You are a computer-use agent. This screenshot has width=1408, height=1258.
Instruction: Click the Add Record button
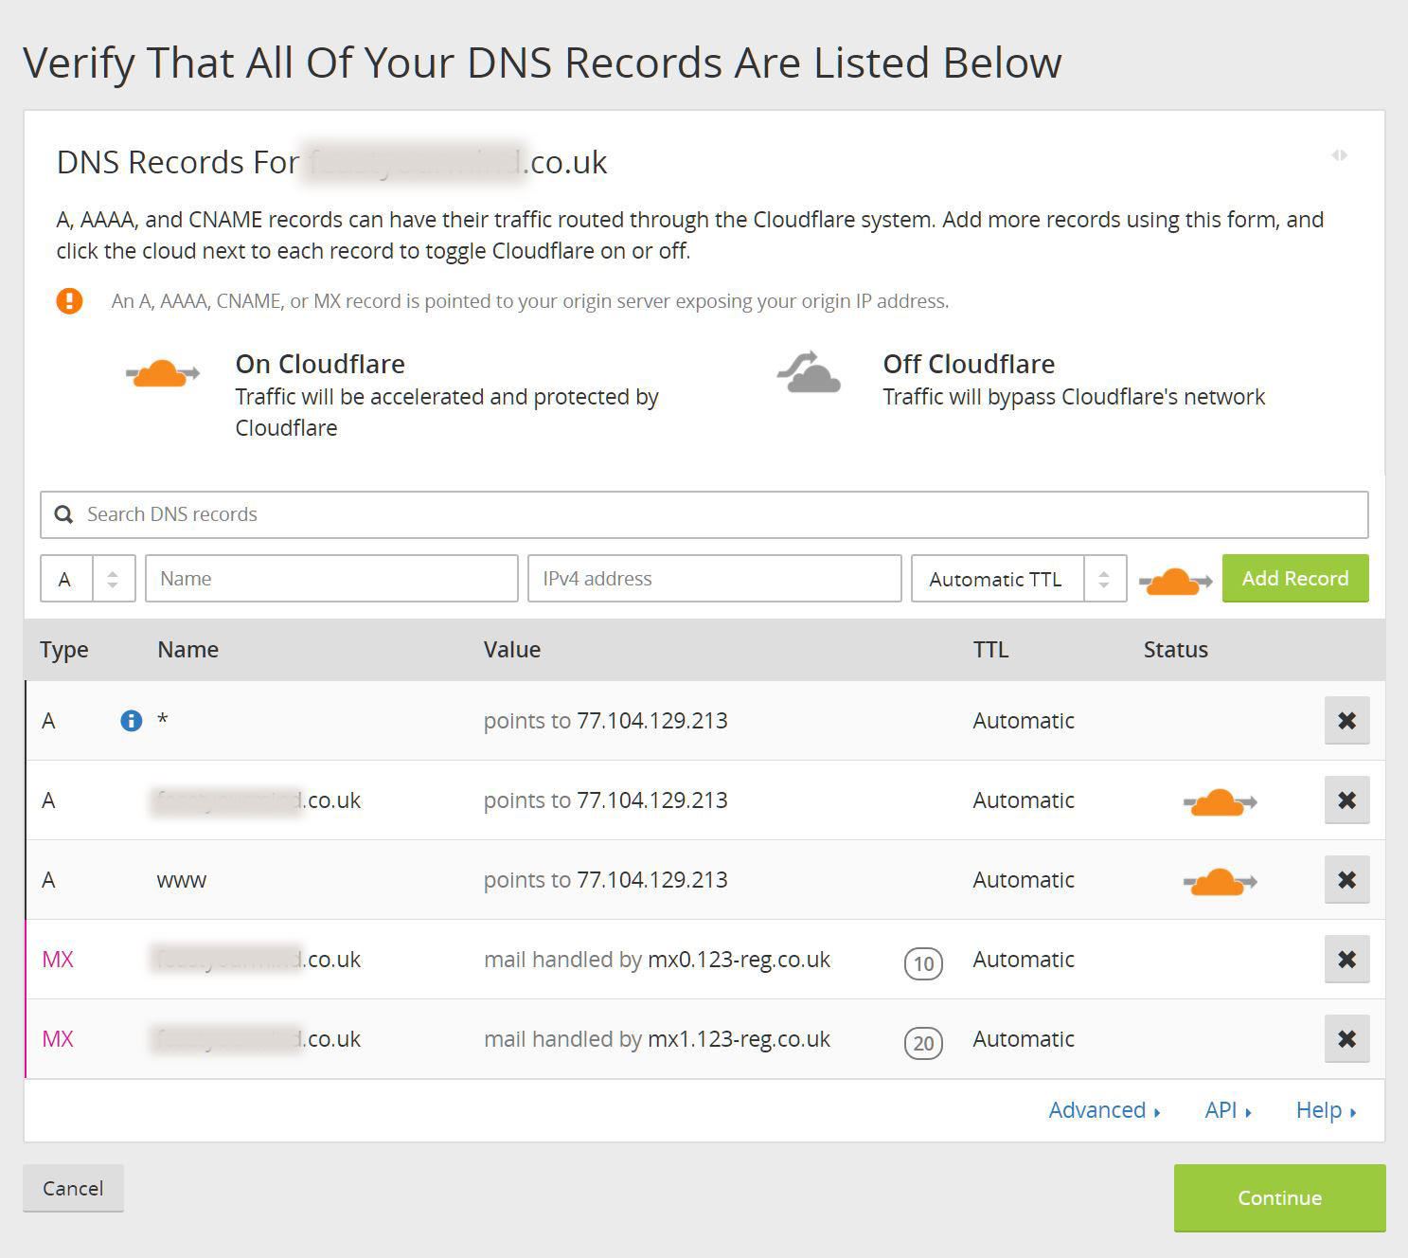click(x=1295, y=578)
